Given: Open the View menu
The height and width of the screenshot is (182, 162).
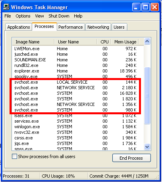Looking at the screenshot, I should coord(39,16).
